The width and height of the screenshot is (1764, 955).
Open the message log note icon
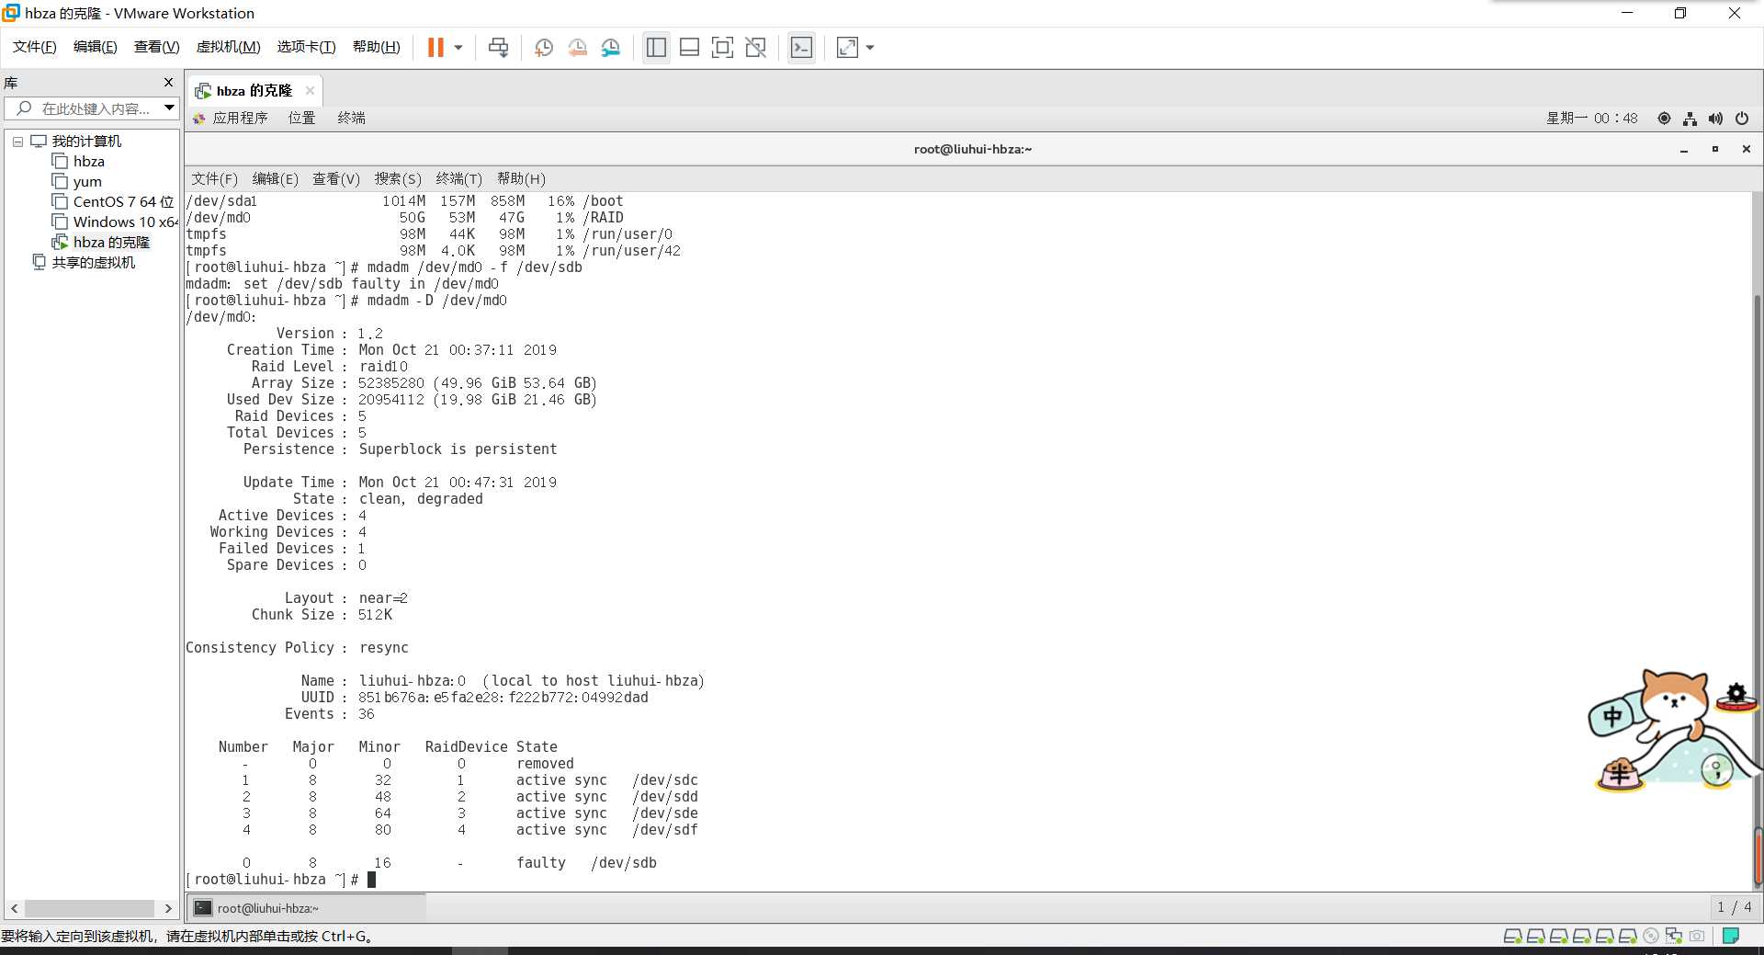1731,936
